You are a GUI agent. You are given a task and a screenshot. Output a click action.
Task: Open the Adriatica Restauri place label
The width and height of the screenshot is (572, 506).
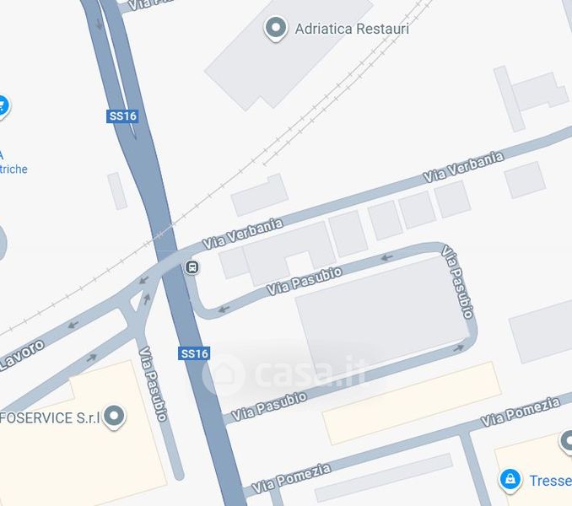pos(352,29)
